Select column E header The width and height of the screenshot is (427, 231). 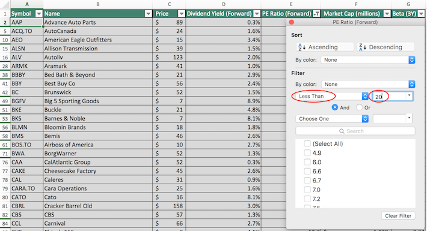point(291,4)
